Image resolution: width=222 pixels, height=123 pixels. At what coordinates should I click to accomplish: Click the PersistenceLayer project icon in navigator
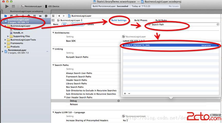[x=6, y=51]
